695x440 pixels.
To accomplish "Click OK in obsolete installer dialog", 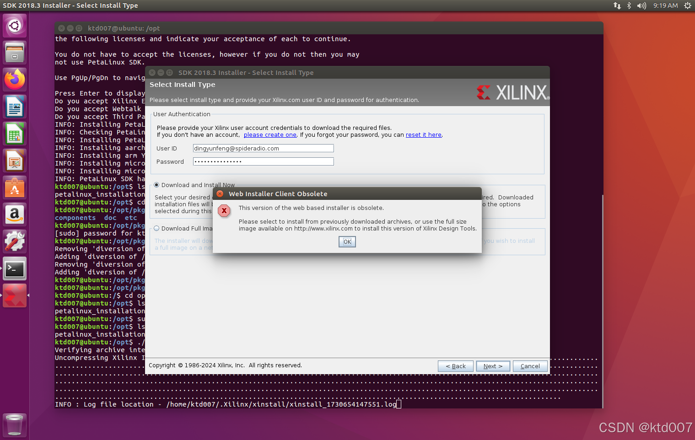I will click(x=347, y=241).
